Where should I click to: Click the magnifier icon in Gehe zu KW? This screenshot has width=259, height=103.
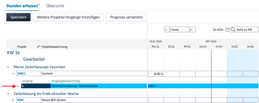(233, 30)
